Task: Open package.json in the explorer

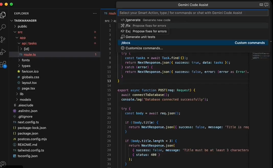Action: [x=28, y=133]
